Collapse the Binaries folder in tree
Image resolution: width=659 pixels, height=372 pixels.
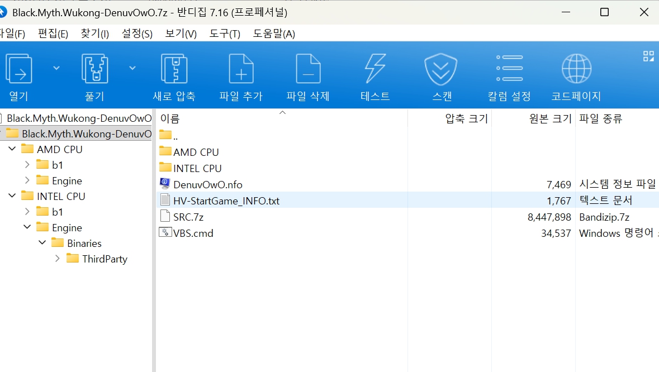pos(42,243)
